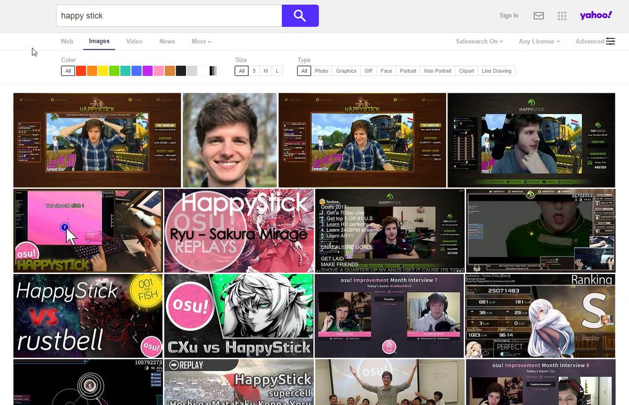Filter by pink color swatch
Viewport: 629px width, 405px height.
click(159, 71)
